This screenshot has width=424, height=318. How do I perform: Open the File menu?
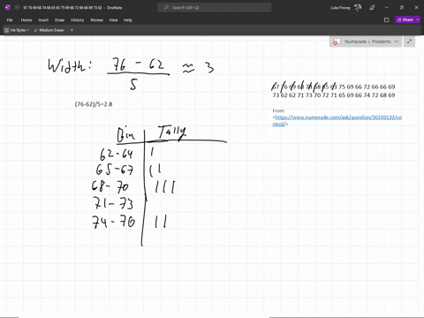coord(10,20)
